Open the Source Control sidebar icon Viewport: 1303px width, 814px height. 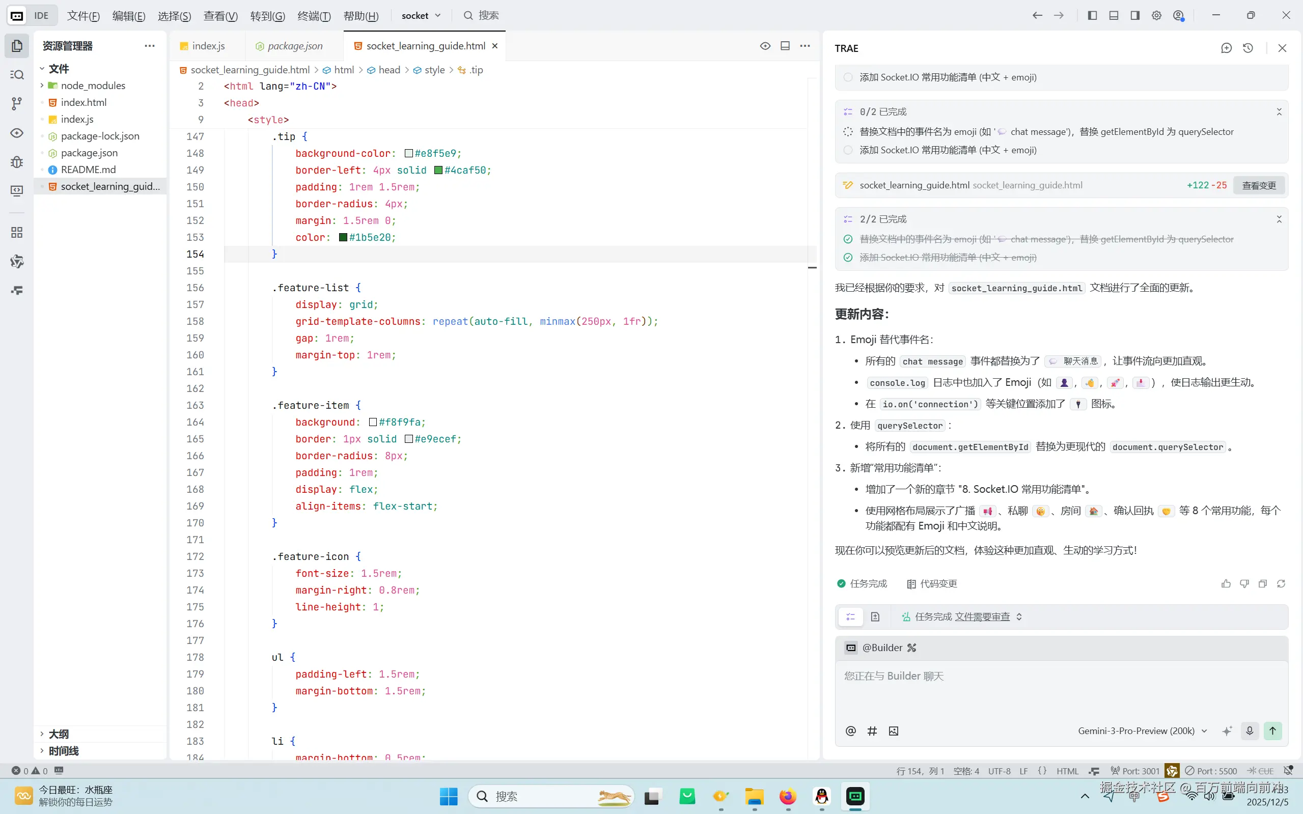[17, 103]
